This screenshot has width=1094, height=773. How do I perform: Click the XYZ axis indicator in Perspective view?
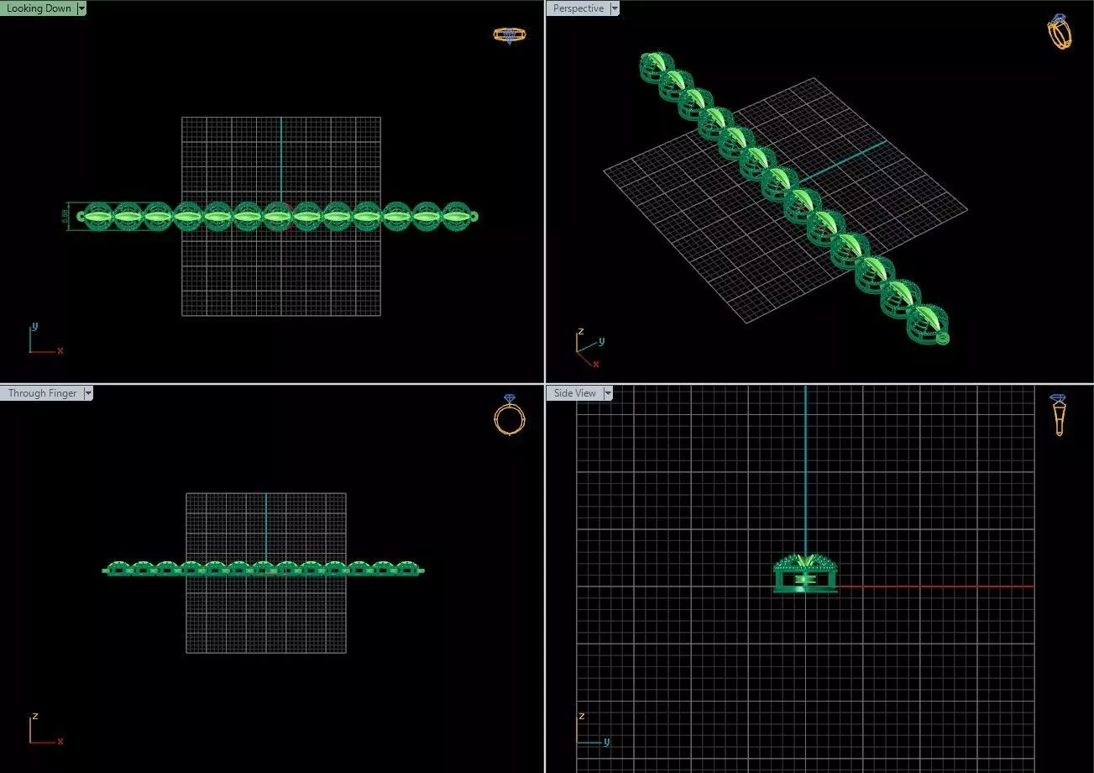point(590,349)
